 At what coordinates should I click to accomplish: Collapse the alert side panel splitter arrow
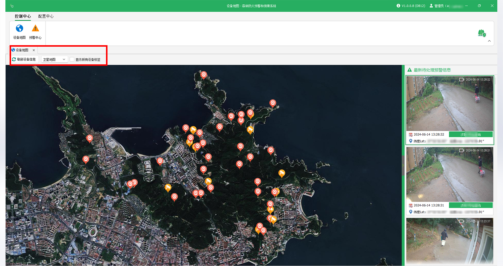[403, 165]
